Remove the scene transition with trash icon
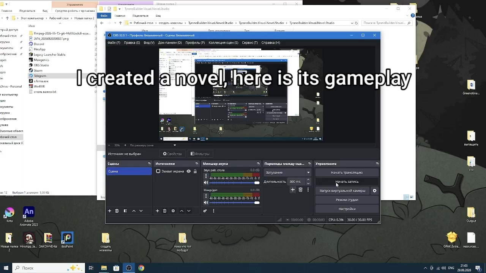This screenshot has width=486, height=273. [x=300, y=190]
